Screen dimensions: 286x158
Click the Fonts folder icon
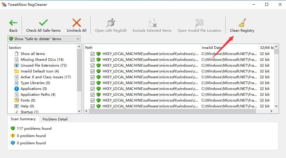click(x=17, y=100)
